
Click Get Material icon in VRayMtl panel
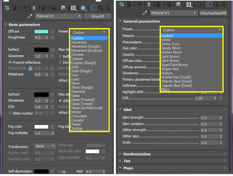[x=7, y=8]
